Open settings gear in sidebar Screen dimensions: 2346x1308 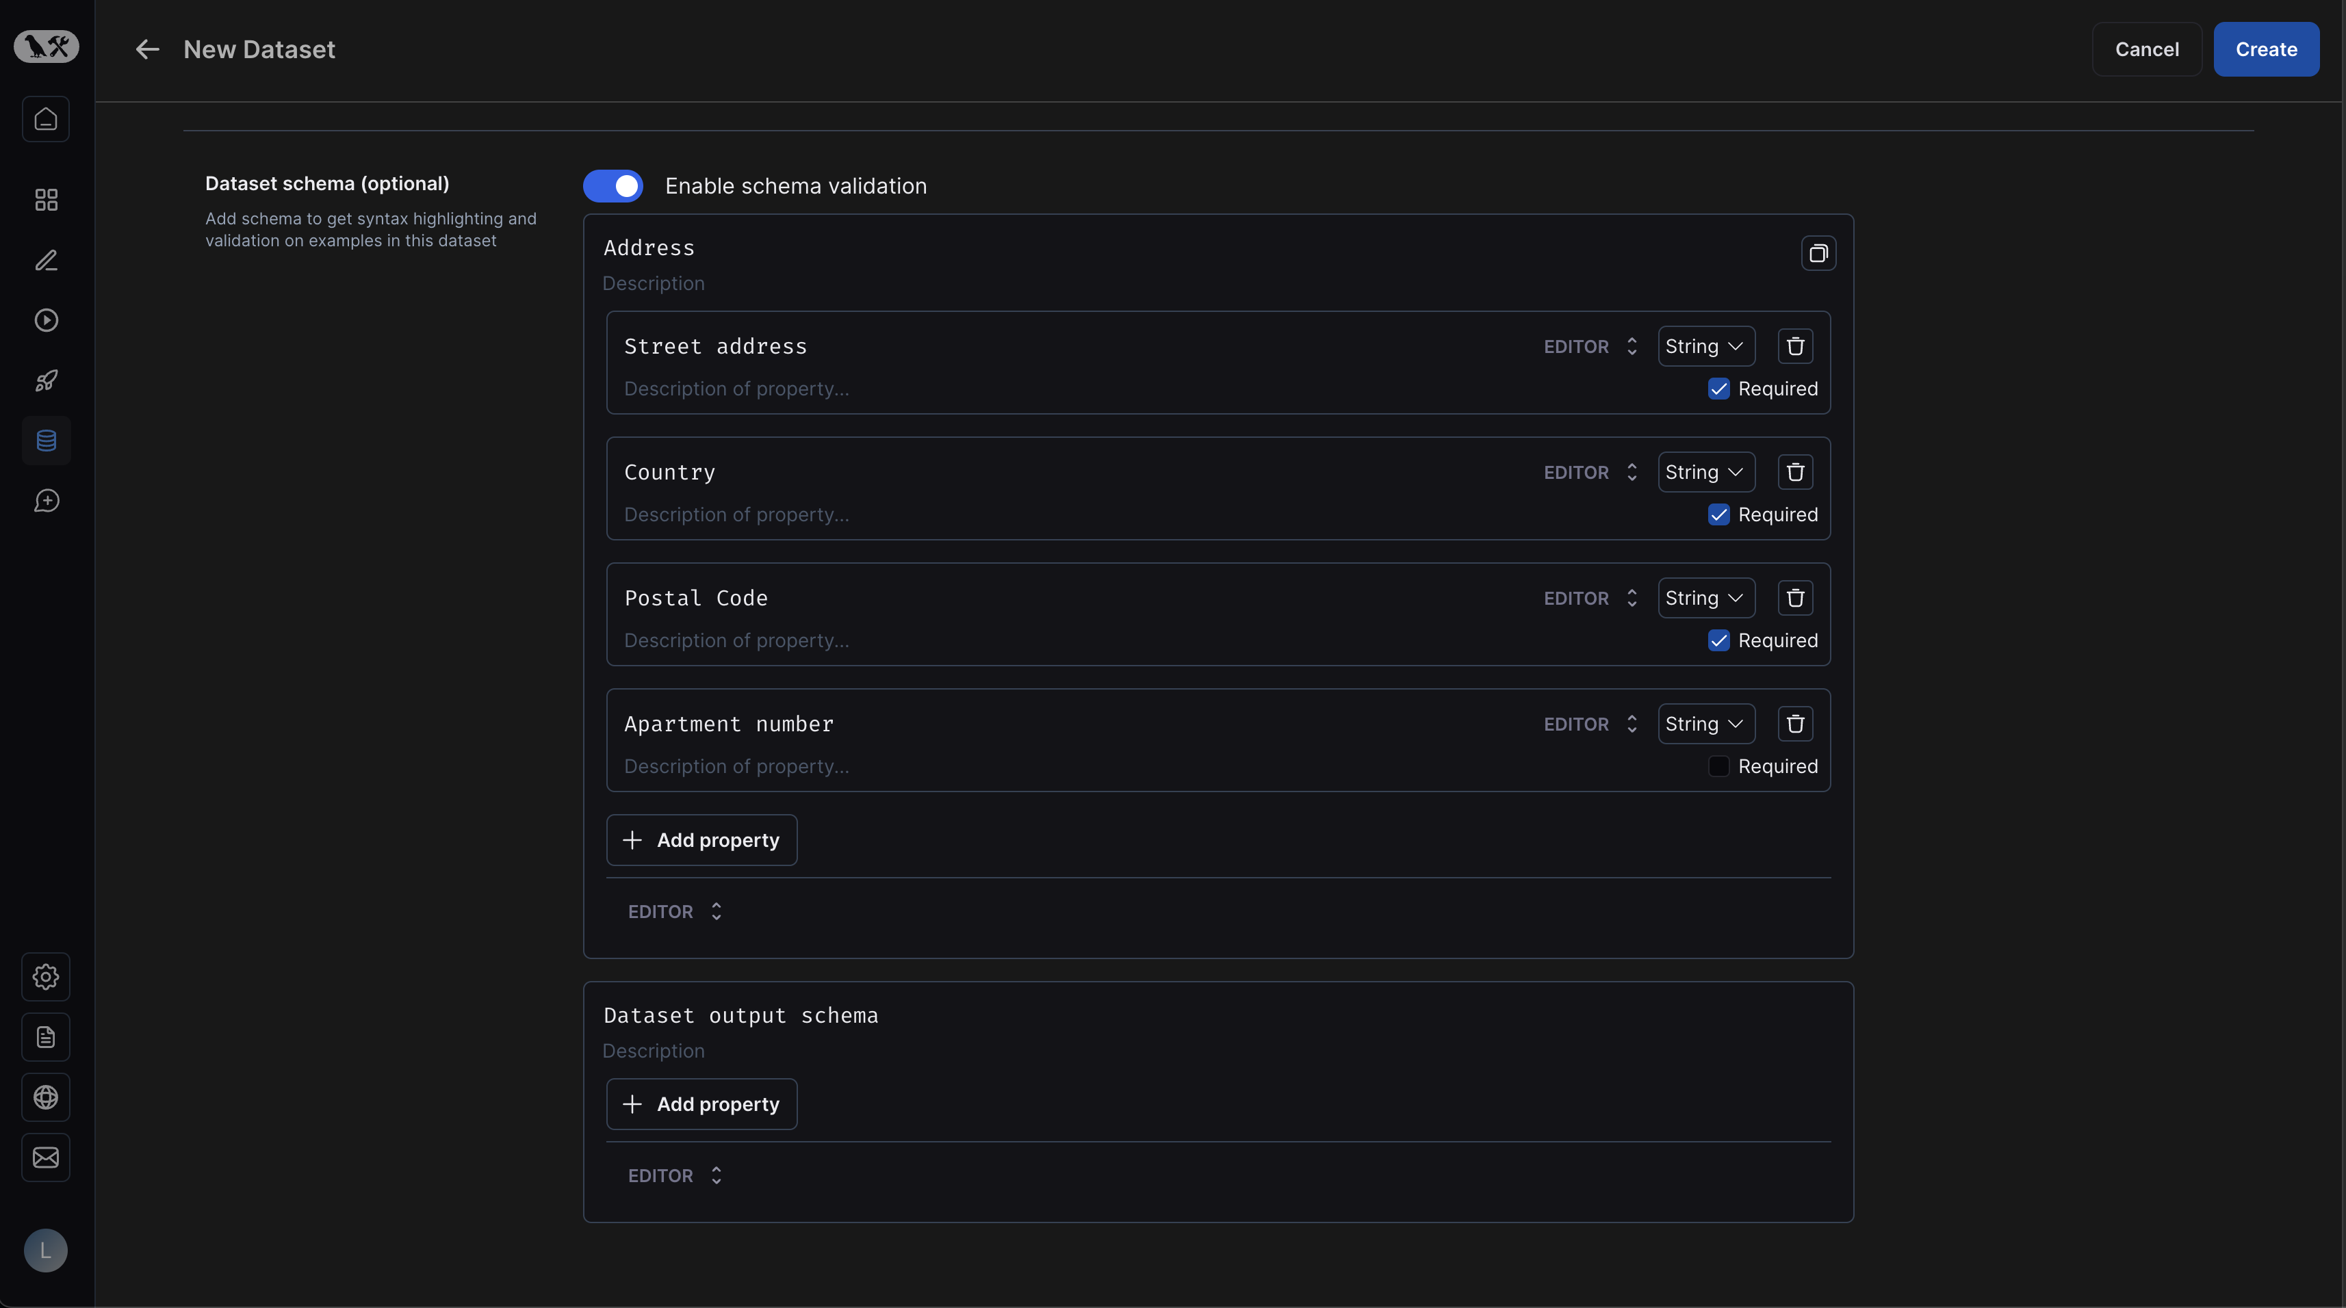pos(46,977)
